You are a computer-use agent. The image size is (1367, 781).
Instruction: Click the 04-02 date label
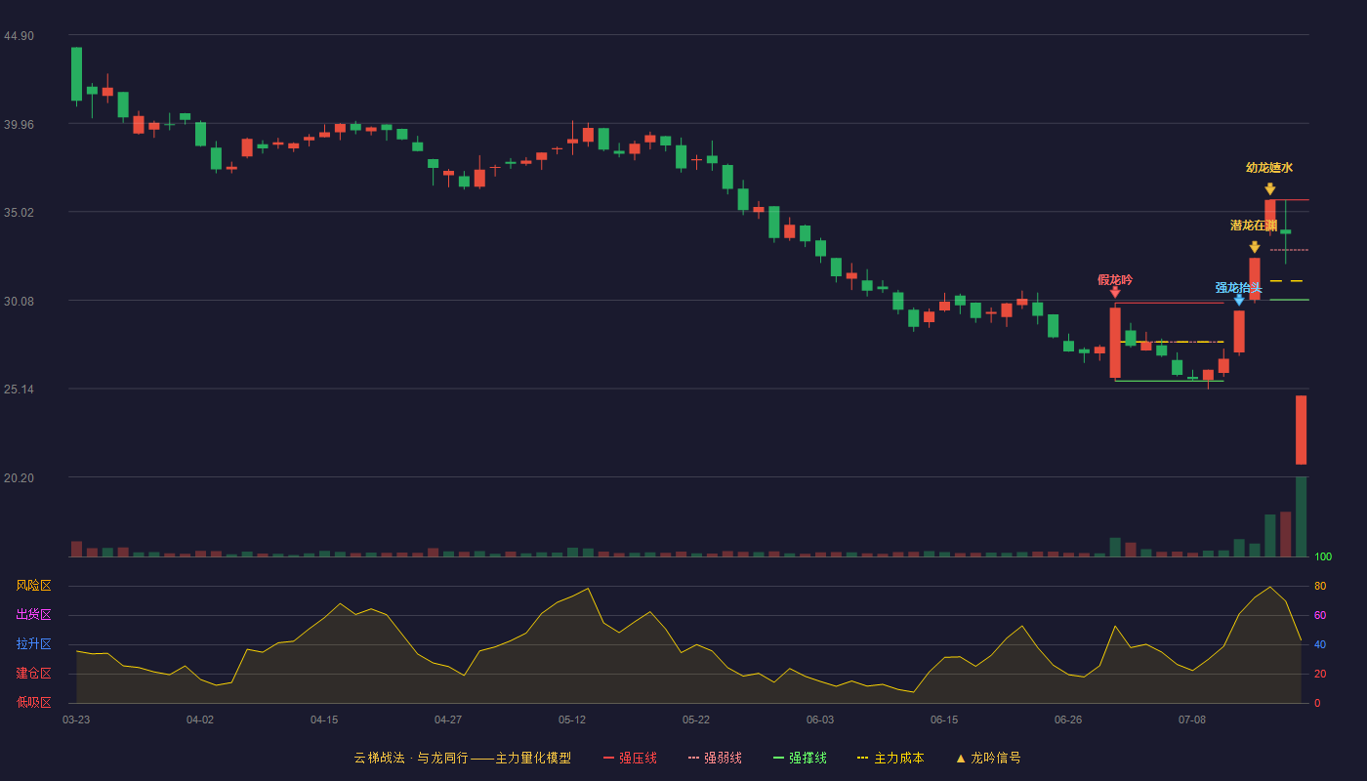tap(200, 719)
